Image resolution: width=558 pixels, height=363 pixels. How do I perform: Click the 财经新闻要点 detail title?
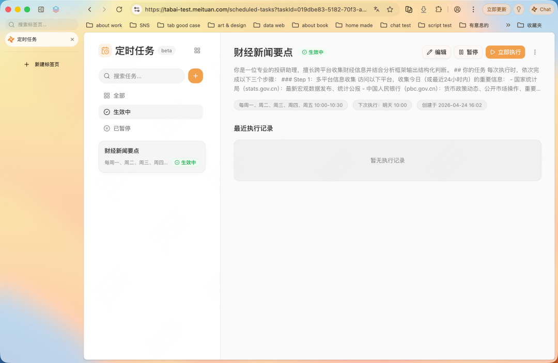(x=263, y=52)
